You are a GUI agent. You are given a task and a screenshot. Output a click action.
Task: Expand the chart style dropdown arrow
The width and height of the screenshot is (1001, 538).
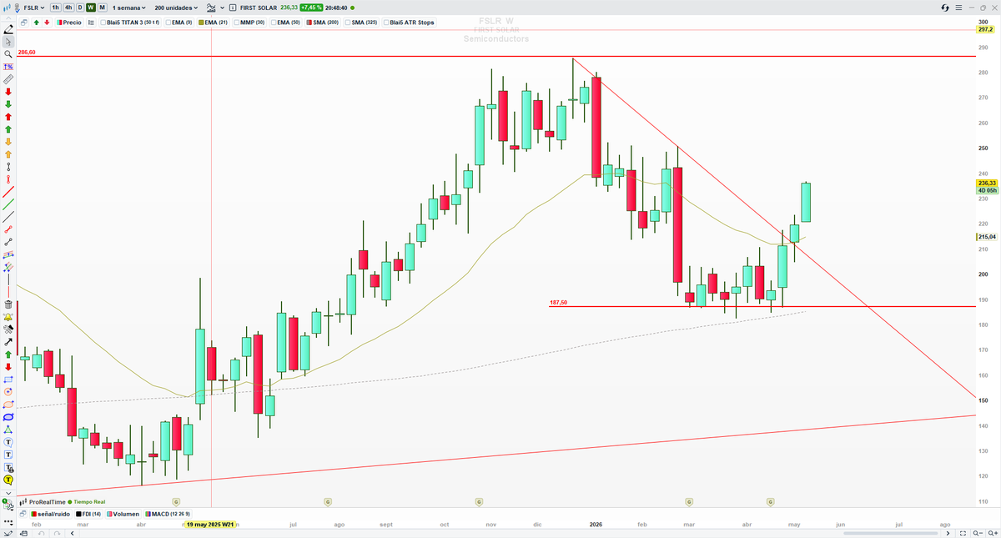click(222, 8)
